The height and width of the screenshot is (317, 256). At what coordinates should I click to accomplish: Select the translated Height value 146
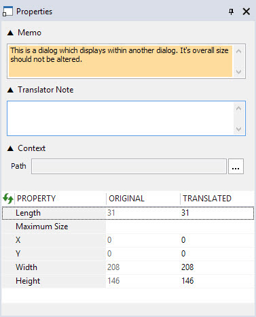(187, 281)
